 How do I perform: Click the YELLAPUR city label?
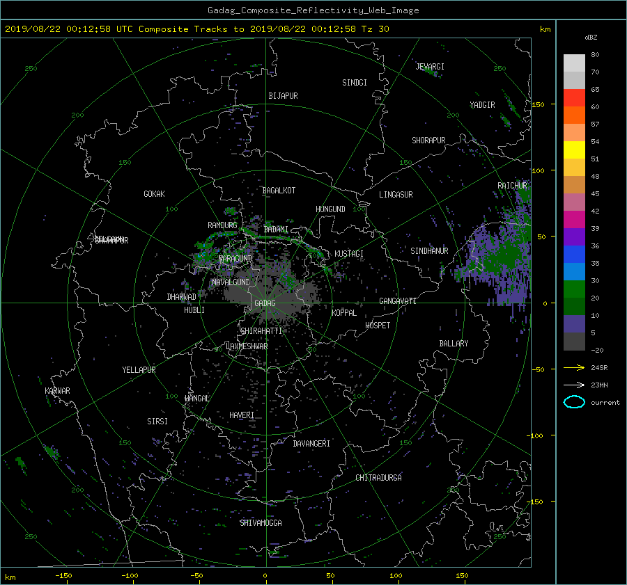pos(139,370)
